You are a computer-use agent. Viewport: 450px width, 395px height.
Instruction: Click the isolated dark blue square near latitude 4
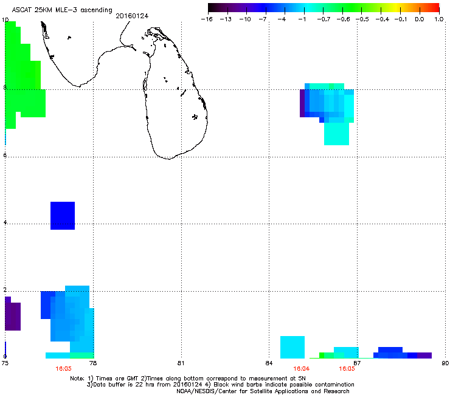tap(63, 216)
